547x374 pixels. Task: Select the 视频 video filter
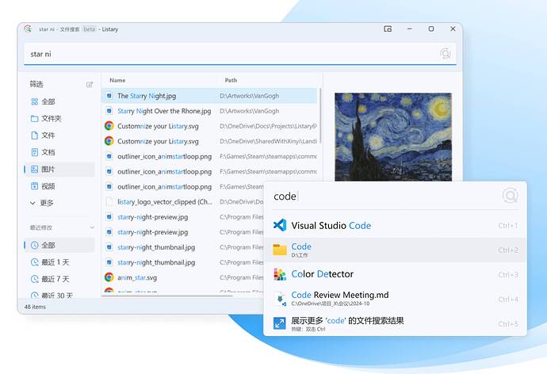(x=59, y=186)
